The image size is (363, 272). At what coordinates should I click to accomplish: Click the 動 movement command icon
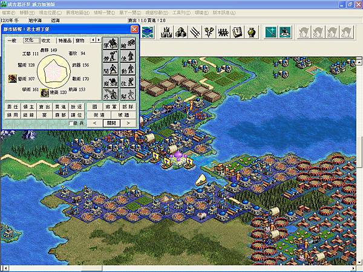tap(128, 69)
